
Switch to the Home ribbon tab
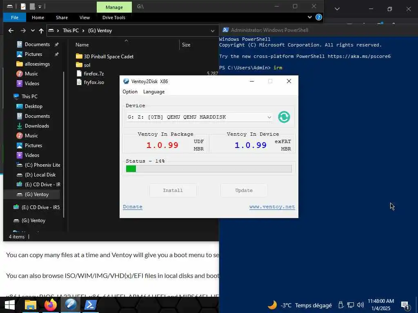point(38,18)
